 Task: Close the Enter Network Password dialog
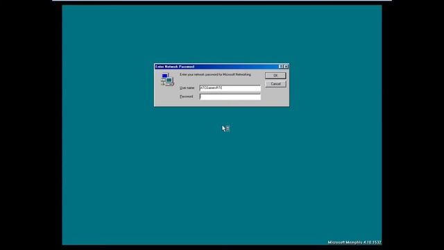(x=286, y=67)
